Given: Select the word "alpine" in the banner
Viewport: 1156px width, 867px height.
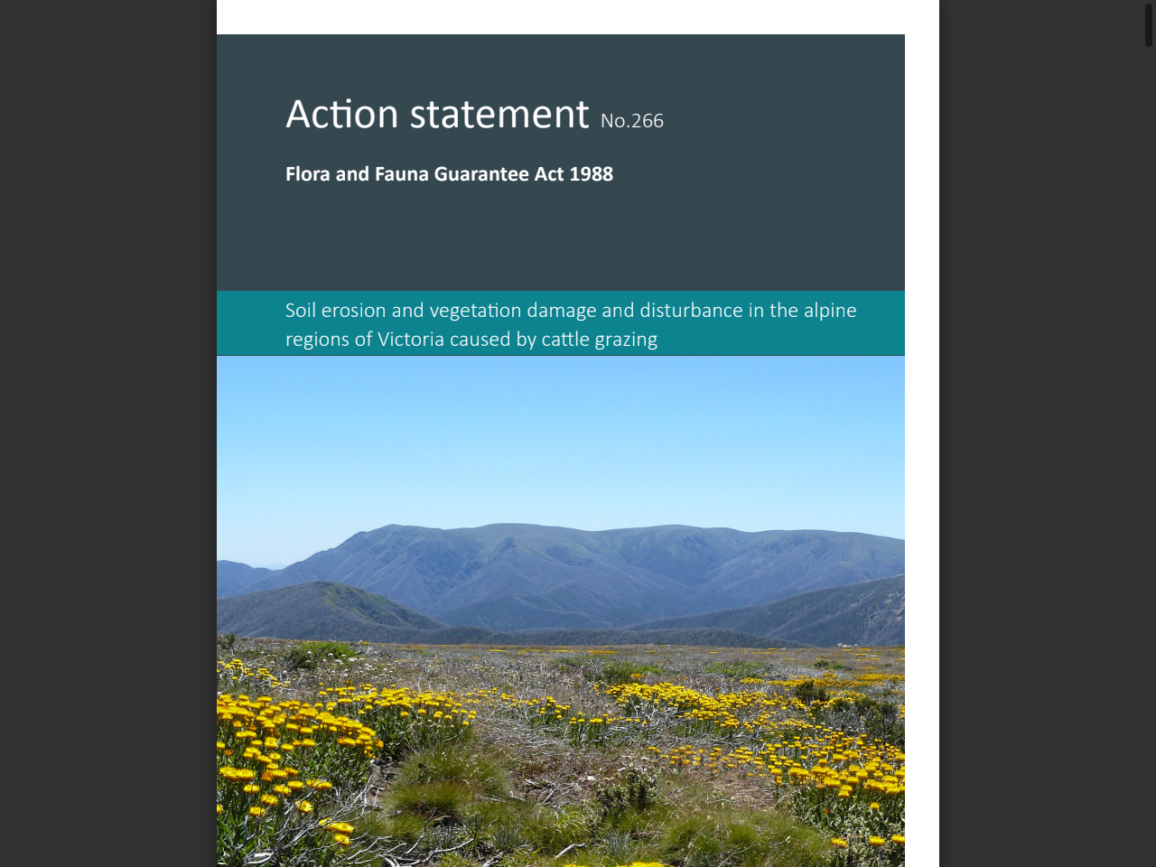Looking at the screenshot, I should 832,311.
